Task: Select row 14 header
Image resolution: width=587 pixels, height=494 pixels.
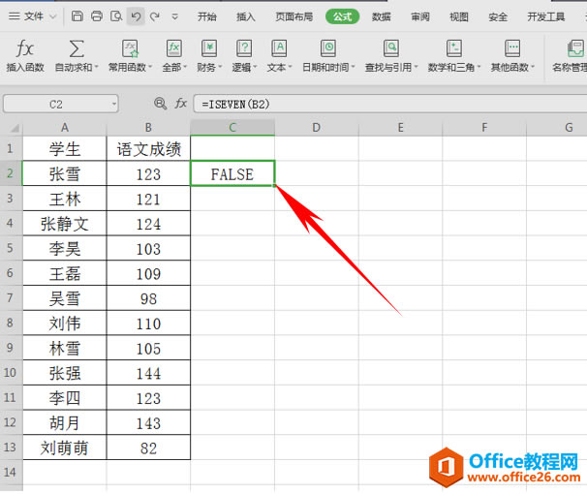Action: [x=11, y=472]
